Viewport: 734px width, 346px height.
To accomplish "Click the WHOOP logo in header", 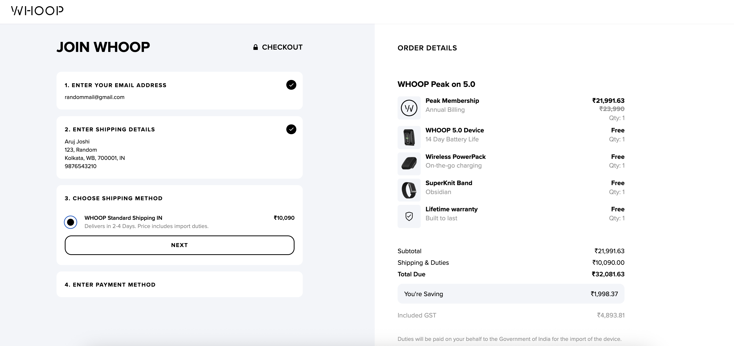I will pyautogui.click(x=37, y=11).
